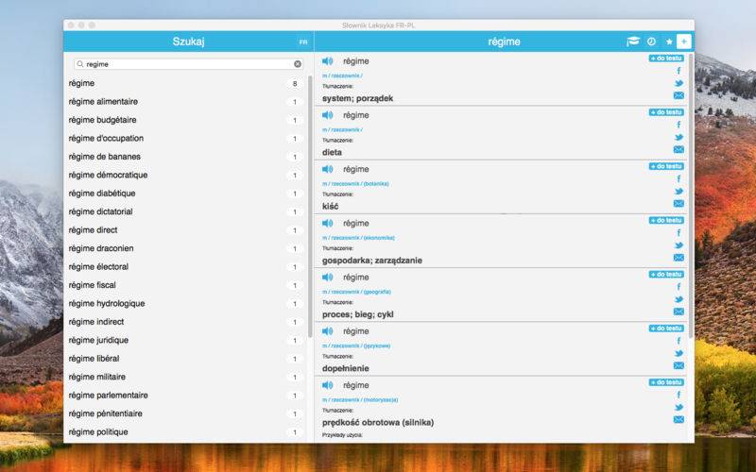
Task: Add 'system; porządek' entry to test
Action: pyautogui.click(x=666, y=59)
